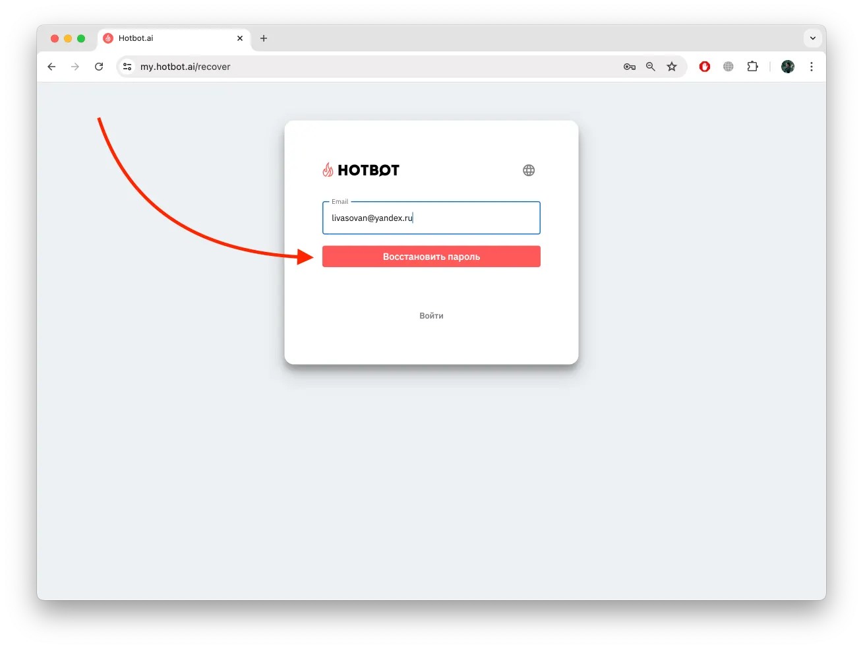The image size is (863, 649).
Task: Click the Восстановить пароль button
Action: [431, 257]
